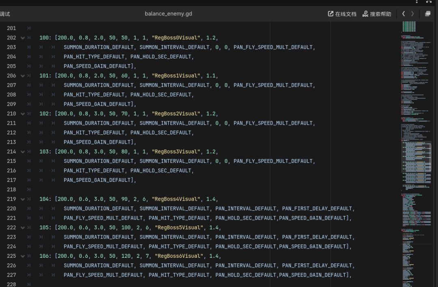
Task: Place cursor on "RegBoss6Visual" string
Action: [179, 256]
